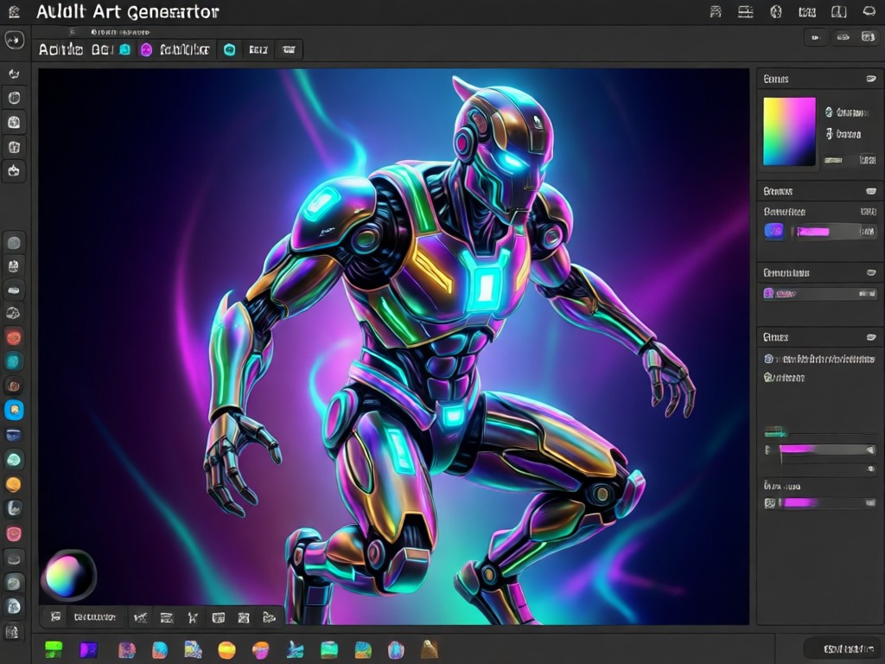The height and width of the screenshot is (664, 885).
Task: Pick the green preset in the bottom strip
Action: [54, 650]
